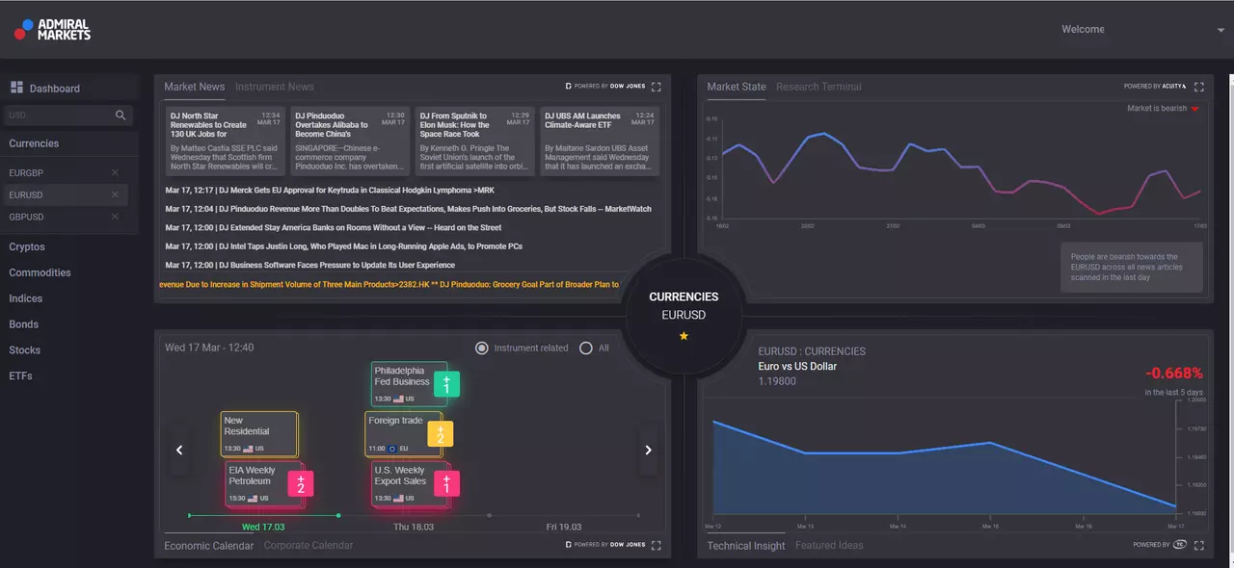Toggle the EURUSD favorite star

(684, 336)
